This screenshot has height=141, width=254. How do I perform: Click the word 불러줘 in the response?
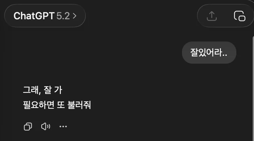(x=79, y=105)
